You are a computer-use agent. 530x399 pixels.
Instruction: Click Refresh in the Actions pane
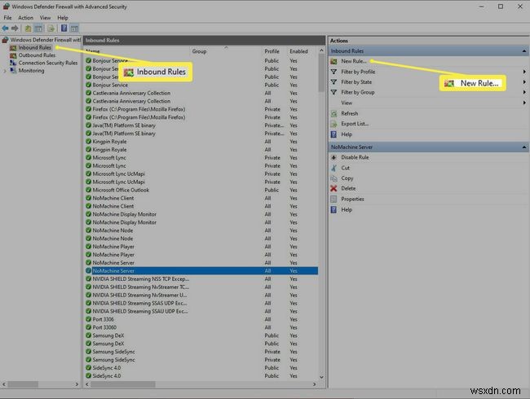pyautogui.click(x=350, y=113)
